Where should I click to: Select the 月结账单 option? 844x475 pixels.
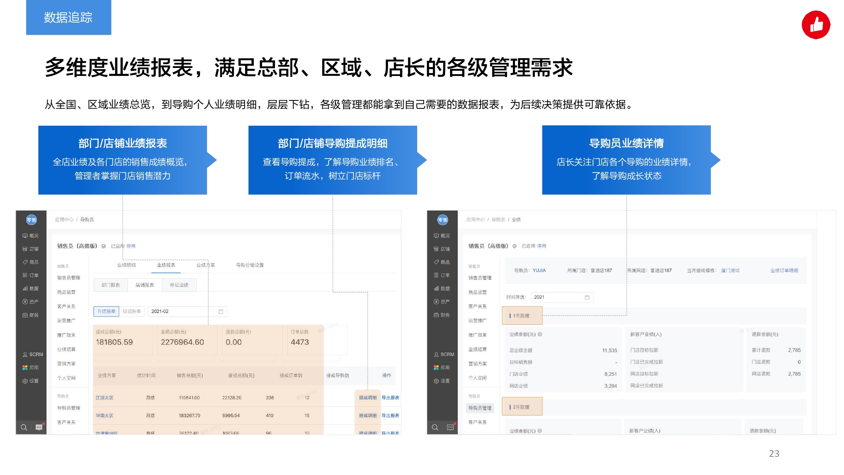(x=106, y=311)
